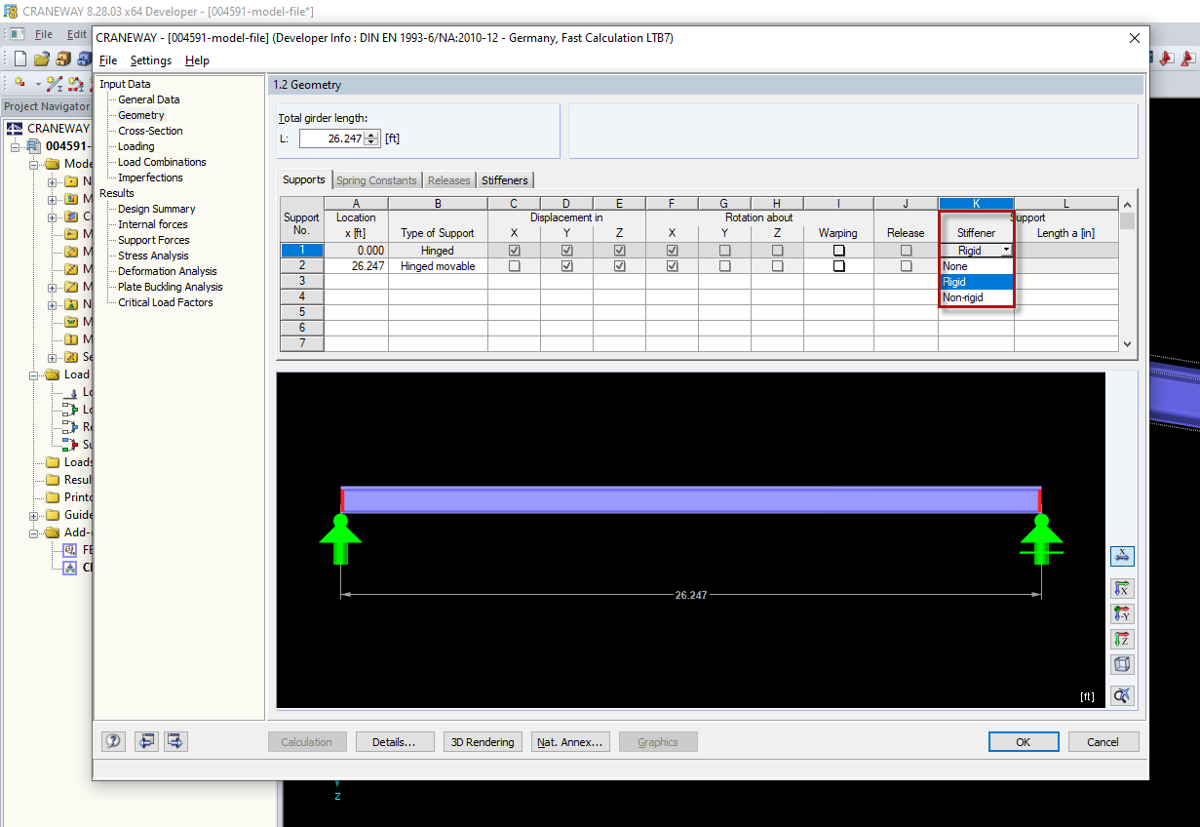The width and height of the screenshot is (1200, 827).
Task: Switch to the -Y view in graphics panel
Action: click(x=1122, y=613)
